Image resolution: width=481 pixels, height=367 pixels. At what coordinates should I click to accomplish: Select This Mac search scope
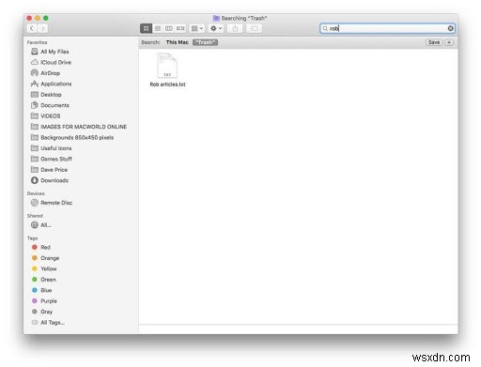click(x=178, y=42)
